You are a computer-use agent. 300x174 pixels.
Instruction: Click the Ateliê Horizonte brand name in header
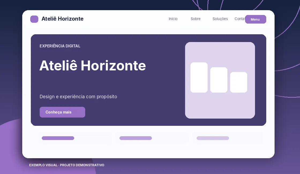click(x=62, y=19)
